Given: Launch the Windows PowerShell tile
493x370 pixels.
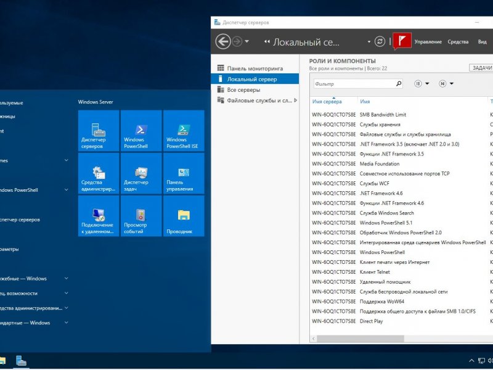Looking at the screenshot, I should tap(141, 131).
